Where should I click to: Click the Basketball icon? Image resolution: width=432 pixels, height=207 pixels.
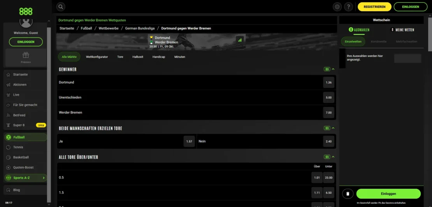tap(8, 158)
